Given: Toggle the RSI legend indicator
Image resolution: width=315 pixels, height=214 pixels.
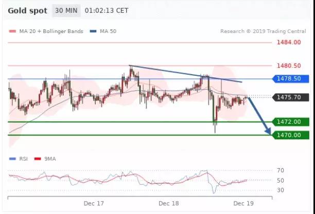Looking at the screenshot, I should tap(12, 159).
